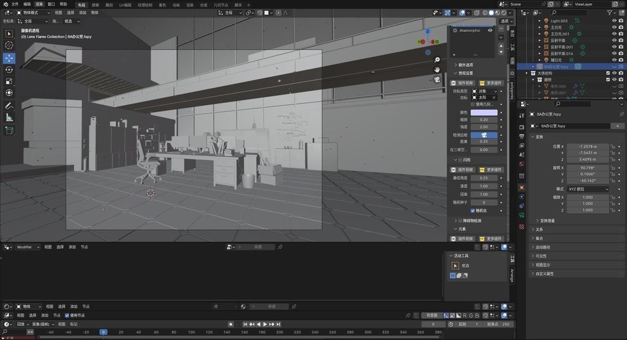Open the 渲染 menu in top bar

39,4
